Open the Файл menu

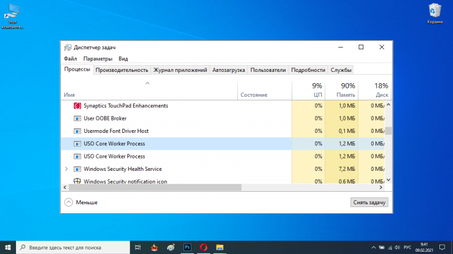[70, 59]
